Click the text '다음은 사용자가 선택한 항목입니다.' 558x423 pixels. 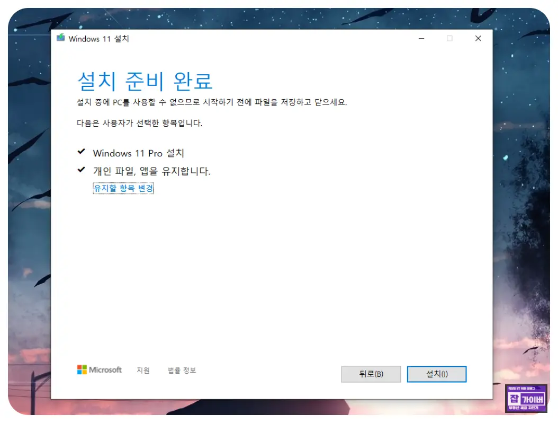[x=140, y=123]
